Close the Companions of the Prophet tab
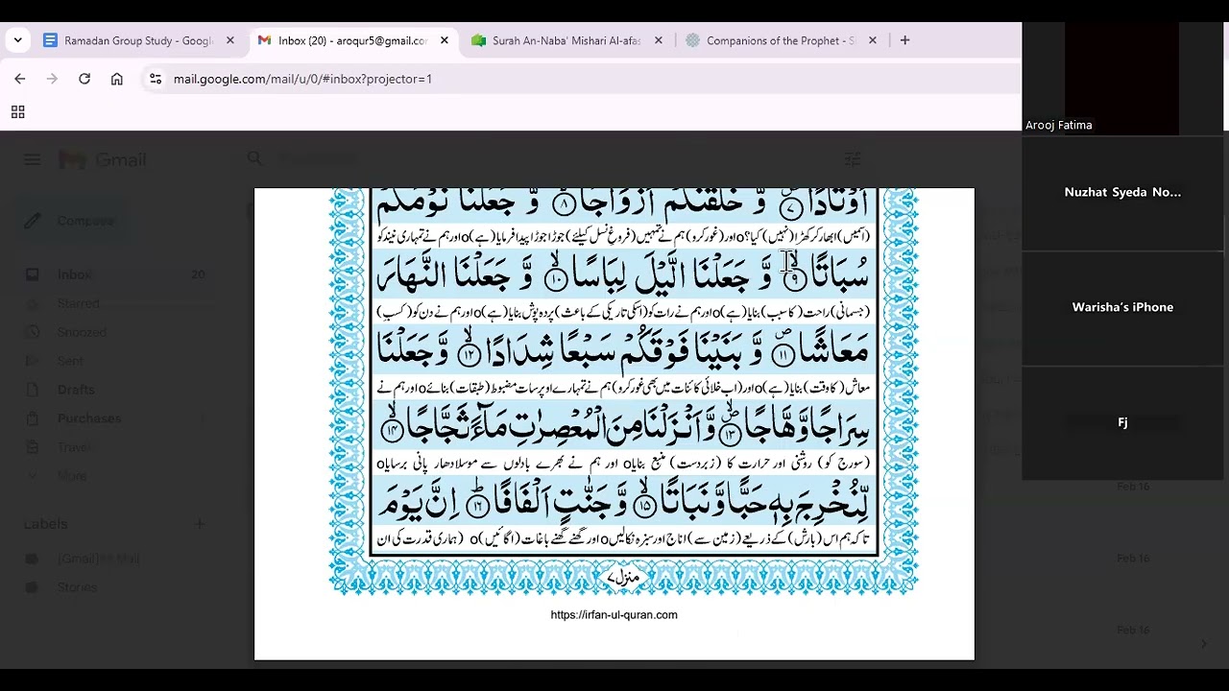 (x=873, y=40)
